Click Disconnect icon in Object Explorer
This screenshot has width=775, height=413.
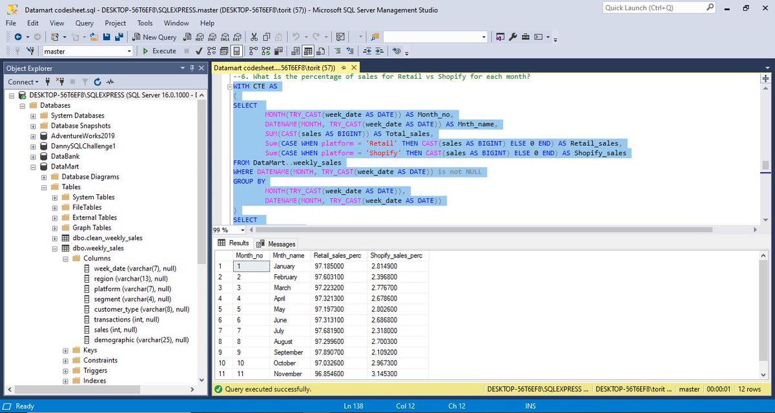click(x=61, y=82)
